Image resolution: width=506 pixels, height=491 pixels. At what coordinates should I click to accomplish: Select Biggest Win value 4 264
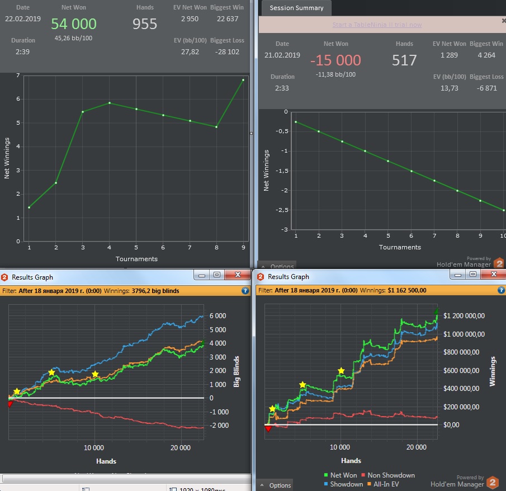pyautogui.click(x=486, y=55)
